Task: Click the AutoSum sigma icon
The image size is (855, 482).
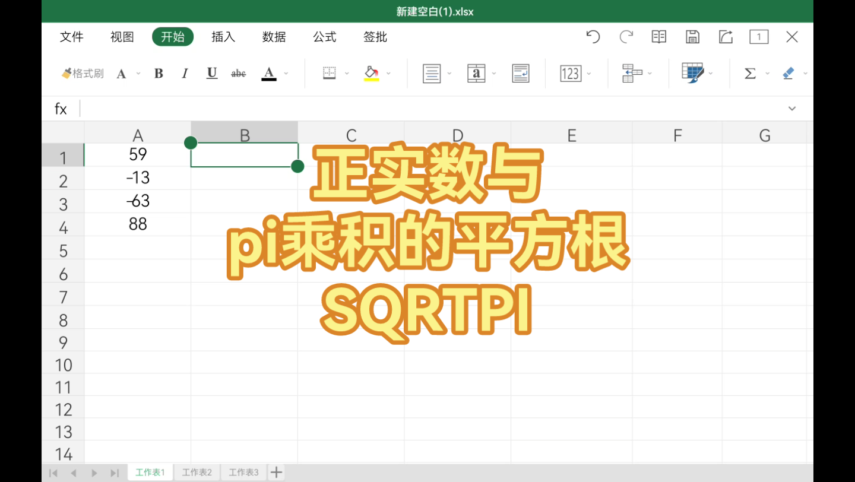Action: coord(750,74)
